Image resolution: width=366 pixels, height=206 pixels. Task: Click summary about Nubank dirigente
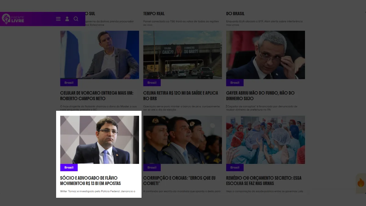point(99,108)
